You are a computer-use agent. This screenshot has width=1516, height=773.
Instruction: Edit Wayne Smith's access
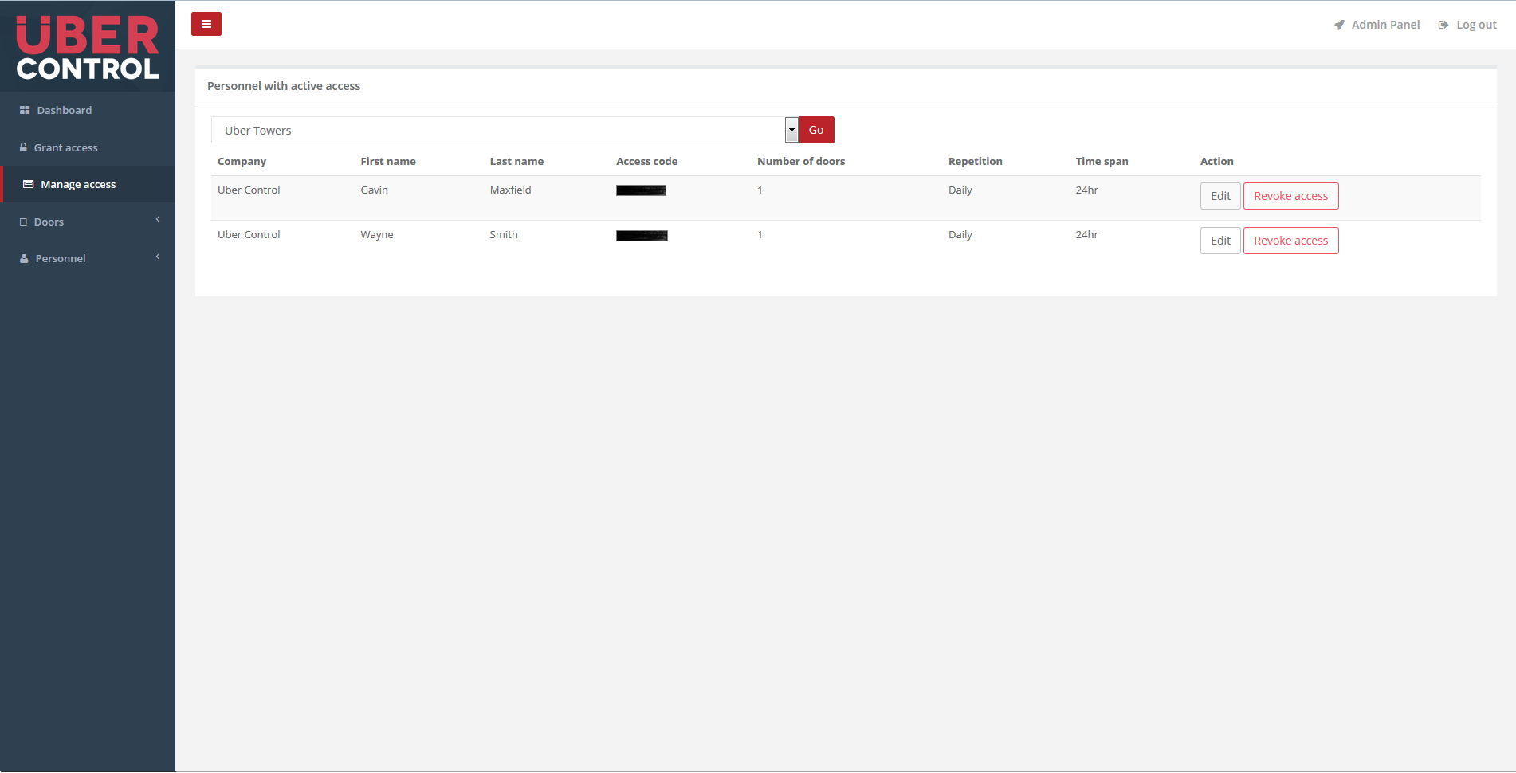1219,241
